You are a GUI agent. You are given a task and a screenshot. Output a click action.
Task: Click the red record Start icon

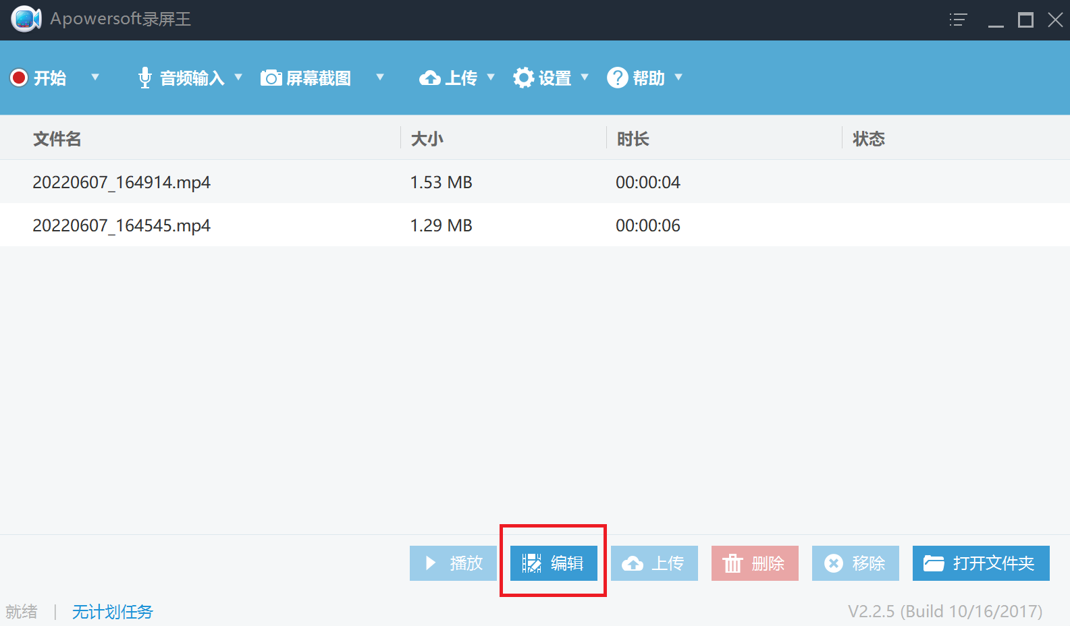(x=19, y=78)
